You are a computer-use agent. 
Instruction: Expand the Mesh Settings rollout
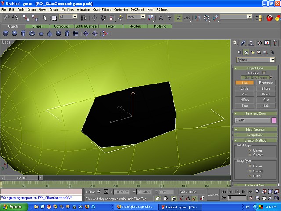[x=256, y=129]
